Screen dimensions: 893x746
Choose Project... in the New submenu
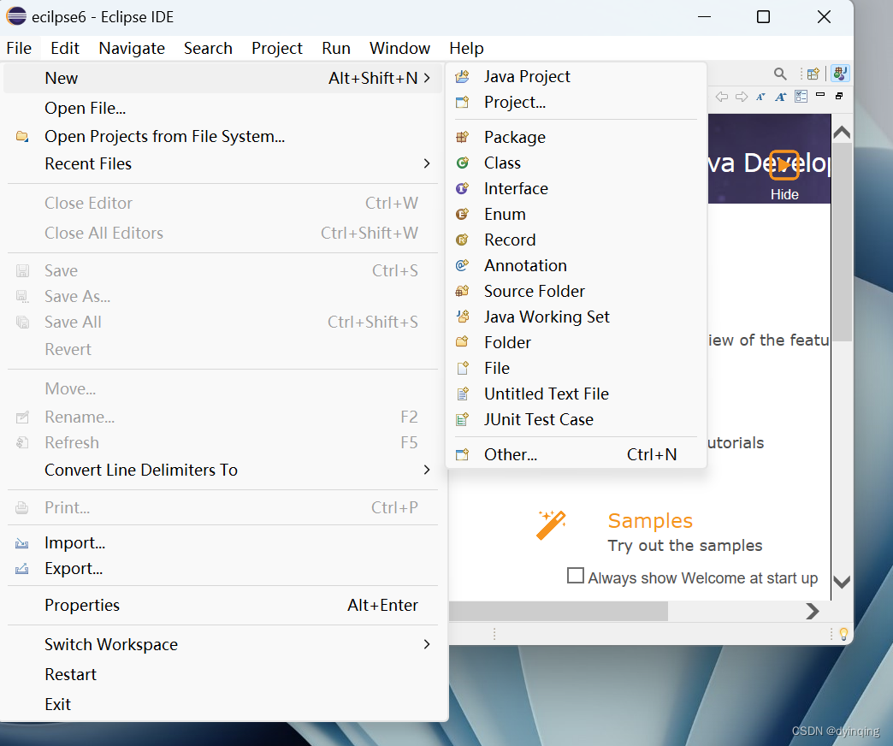576,102
